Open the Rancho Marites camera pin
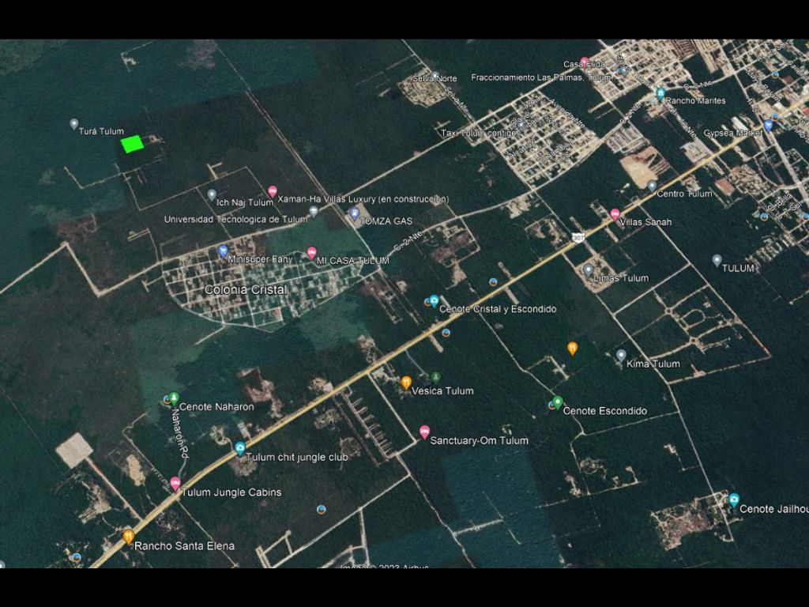Screen dimensions: 809x607 tap(660, 94)
